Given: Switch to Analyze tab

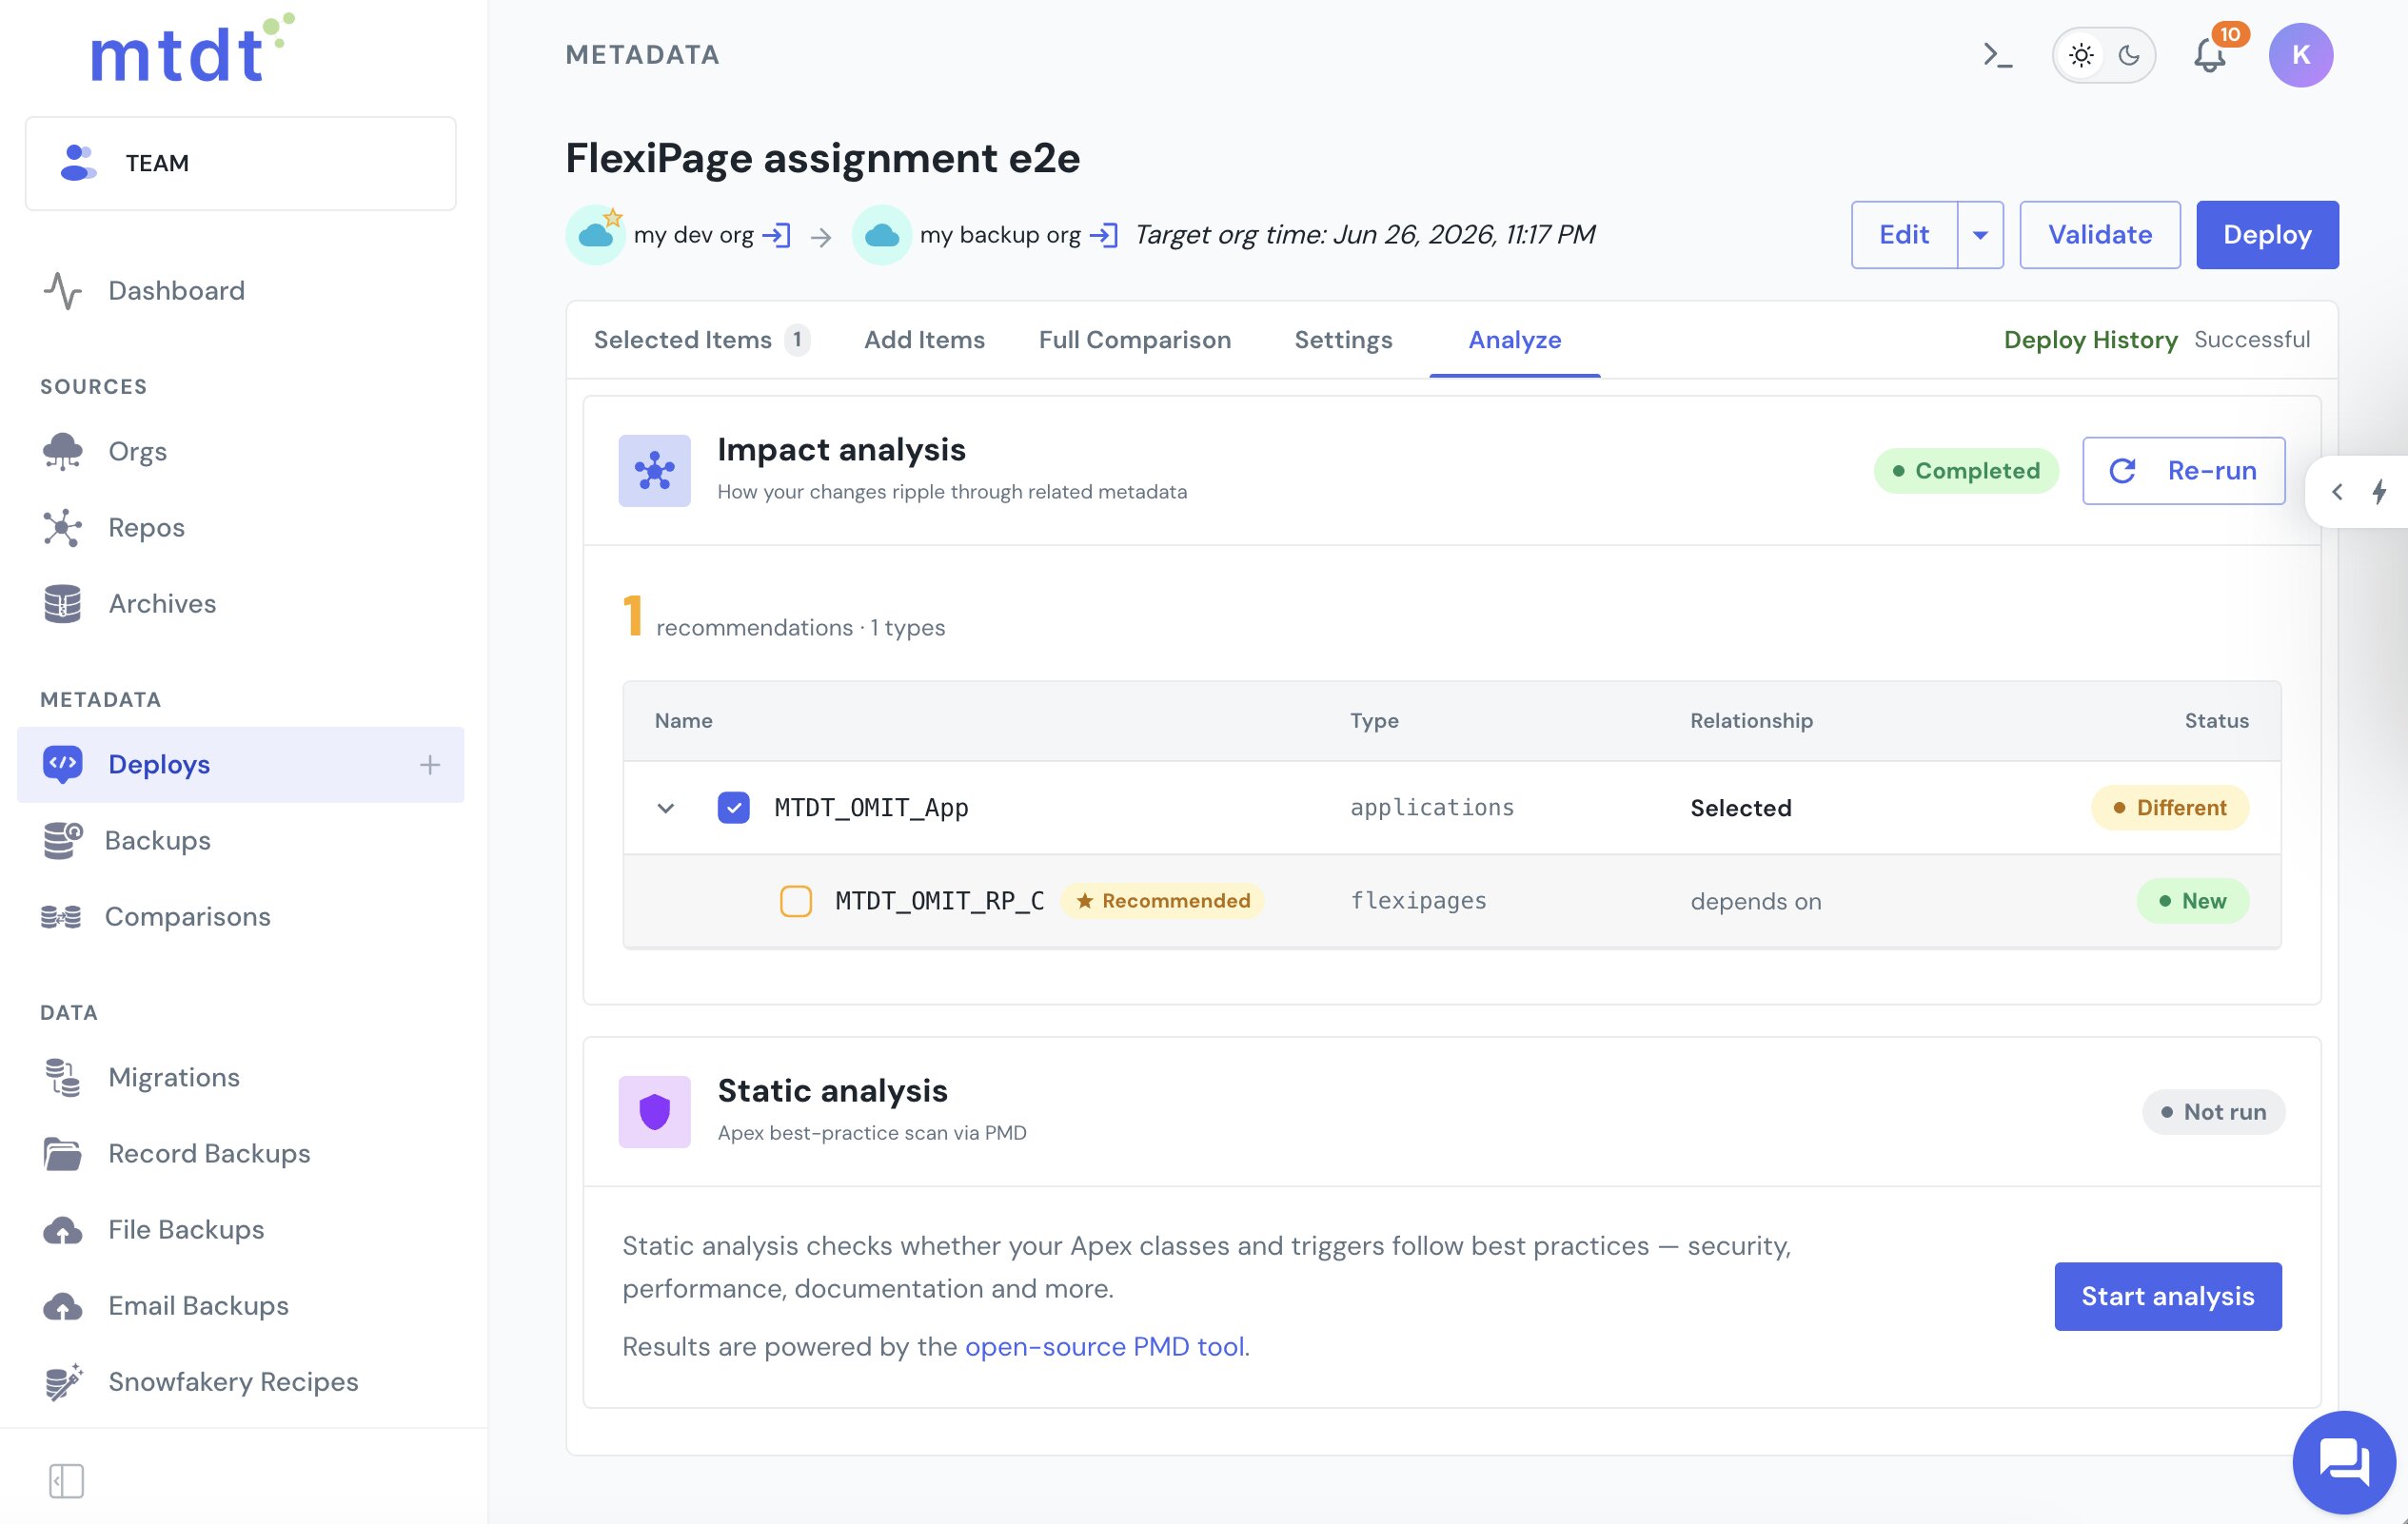Looking at the screenshot, I should click(x=1515, y=340).
